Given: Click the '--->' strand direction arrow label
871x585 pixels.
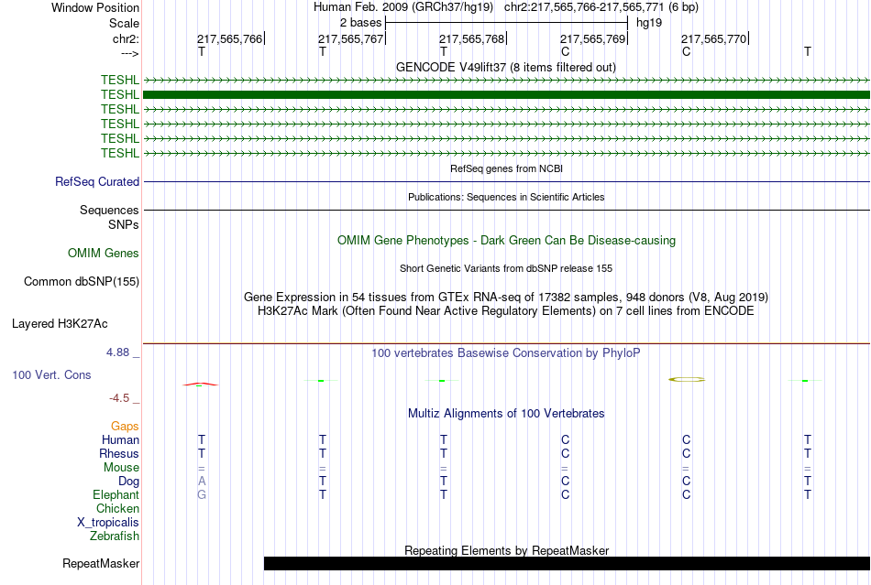Looking at the screenshot, I should coord(129,53).
